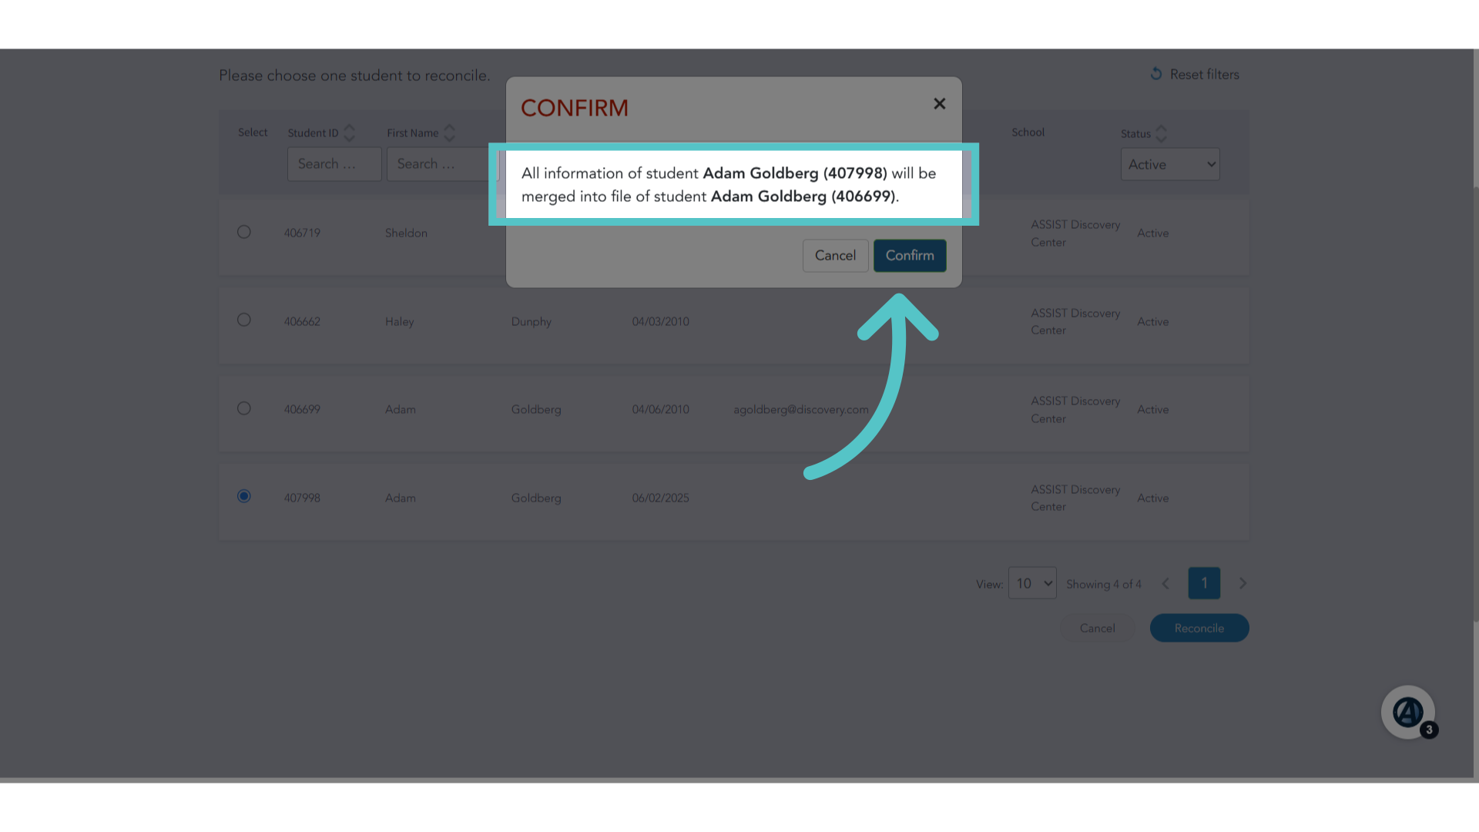Screen dimensions: 1479x832
Task: Click student ID 406699 cell
Action: (302, 410)
